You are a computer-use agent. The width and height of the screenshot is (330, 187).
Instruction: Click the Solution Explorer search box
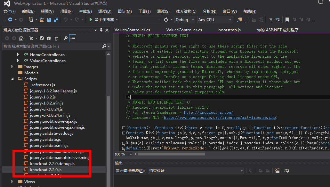51,46
